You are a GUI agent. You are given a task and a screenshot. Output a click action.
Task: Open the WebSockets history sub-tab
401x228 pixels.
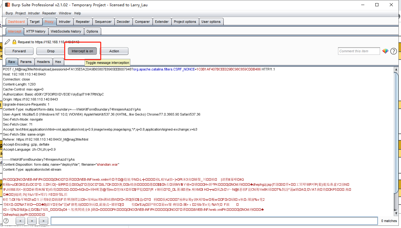pyautogui.click(x=66, y=31)
